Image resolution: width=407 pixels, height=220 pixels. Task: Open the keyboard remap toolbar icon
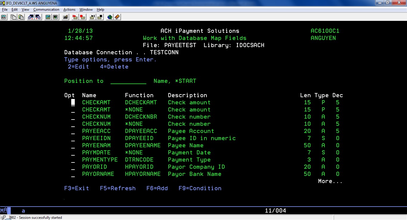coord(66,17)
